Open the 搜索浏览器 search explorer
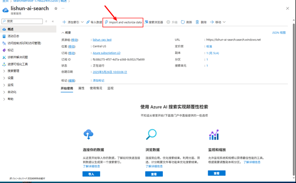Viewport: 296px width, 183px height. click(153, 22)
